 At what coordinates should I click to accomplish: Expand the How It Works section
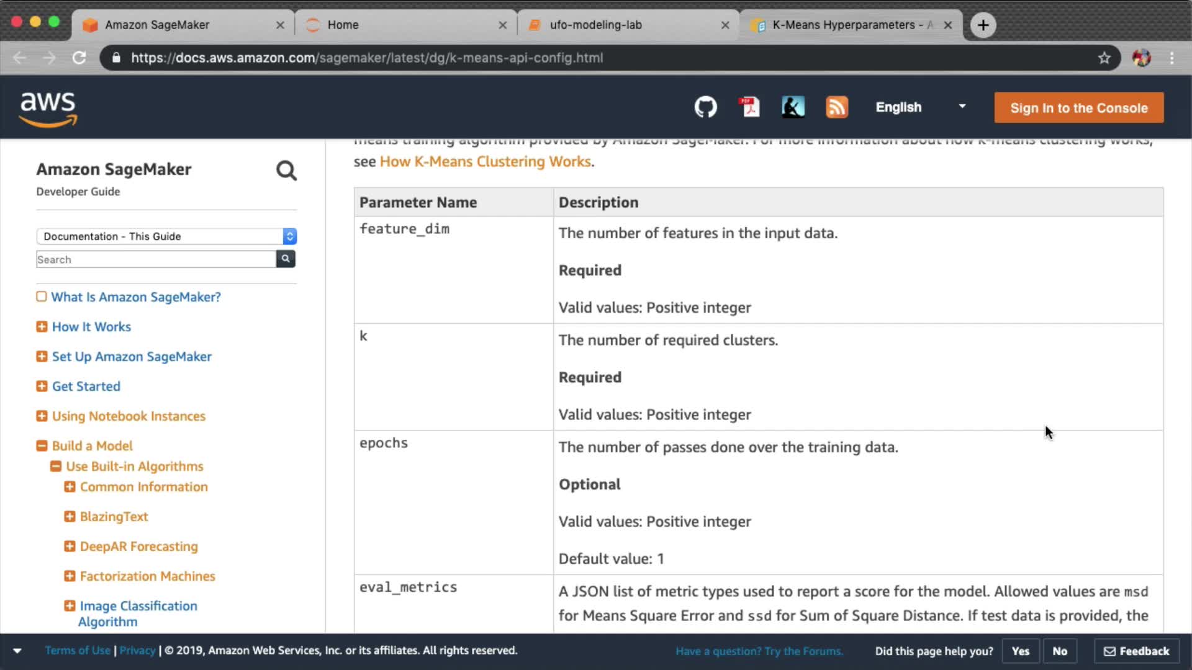tap(42, 326)
